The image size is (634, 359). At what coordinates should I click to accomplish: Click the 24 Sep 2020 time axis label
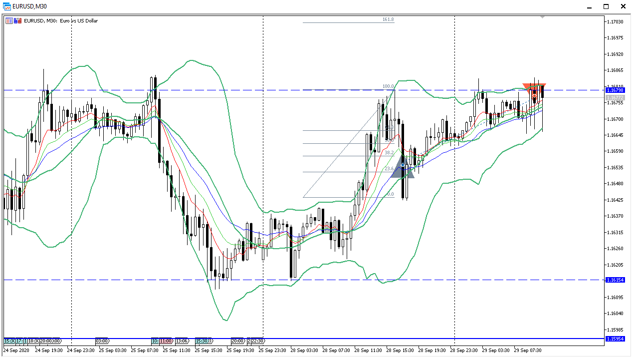(16, 351)
